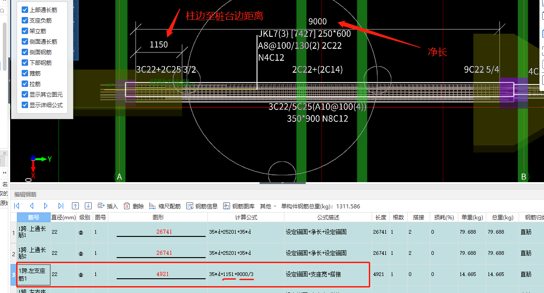
Task: Click 单构件钢筋总重 total weight label
Action: click(x=320, y=206)
